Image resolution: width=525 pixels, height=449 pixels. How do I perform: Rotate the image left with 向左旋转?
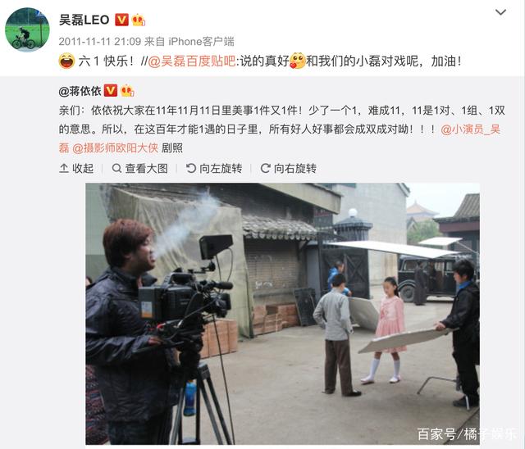click(x=214, y=168)
